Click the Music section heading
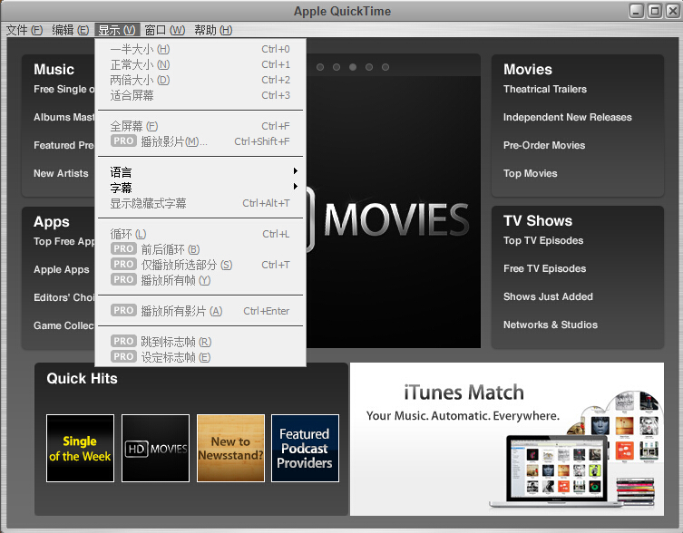 (54, 69)
